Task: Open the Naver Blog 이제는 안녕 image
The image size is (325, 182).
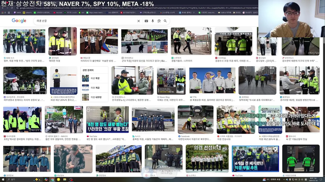Action: point(171,81)
